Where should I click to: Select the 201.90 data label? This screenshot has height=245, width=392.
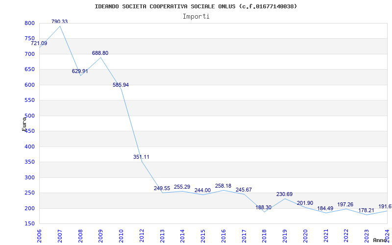(x=305, y=203)
